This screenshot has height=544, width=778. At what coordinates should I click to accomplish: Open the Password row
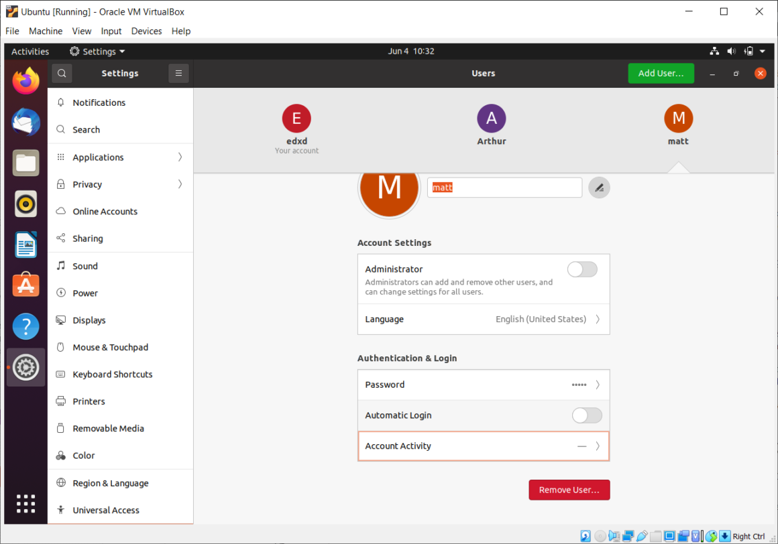tap(483, 385)
